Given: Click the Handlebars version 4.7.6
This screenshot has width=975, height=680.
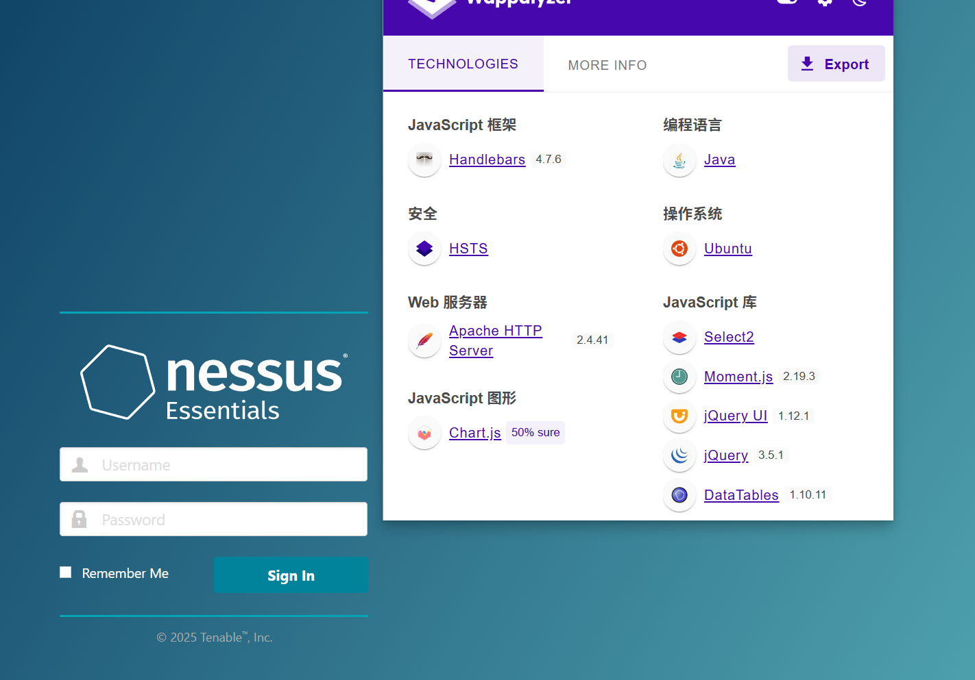Looking at the screenshot, I should 549,160.
